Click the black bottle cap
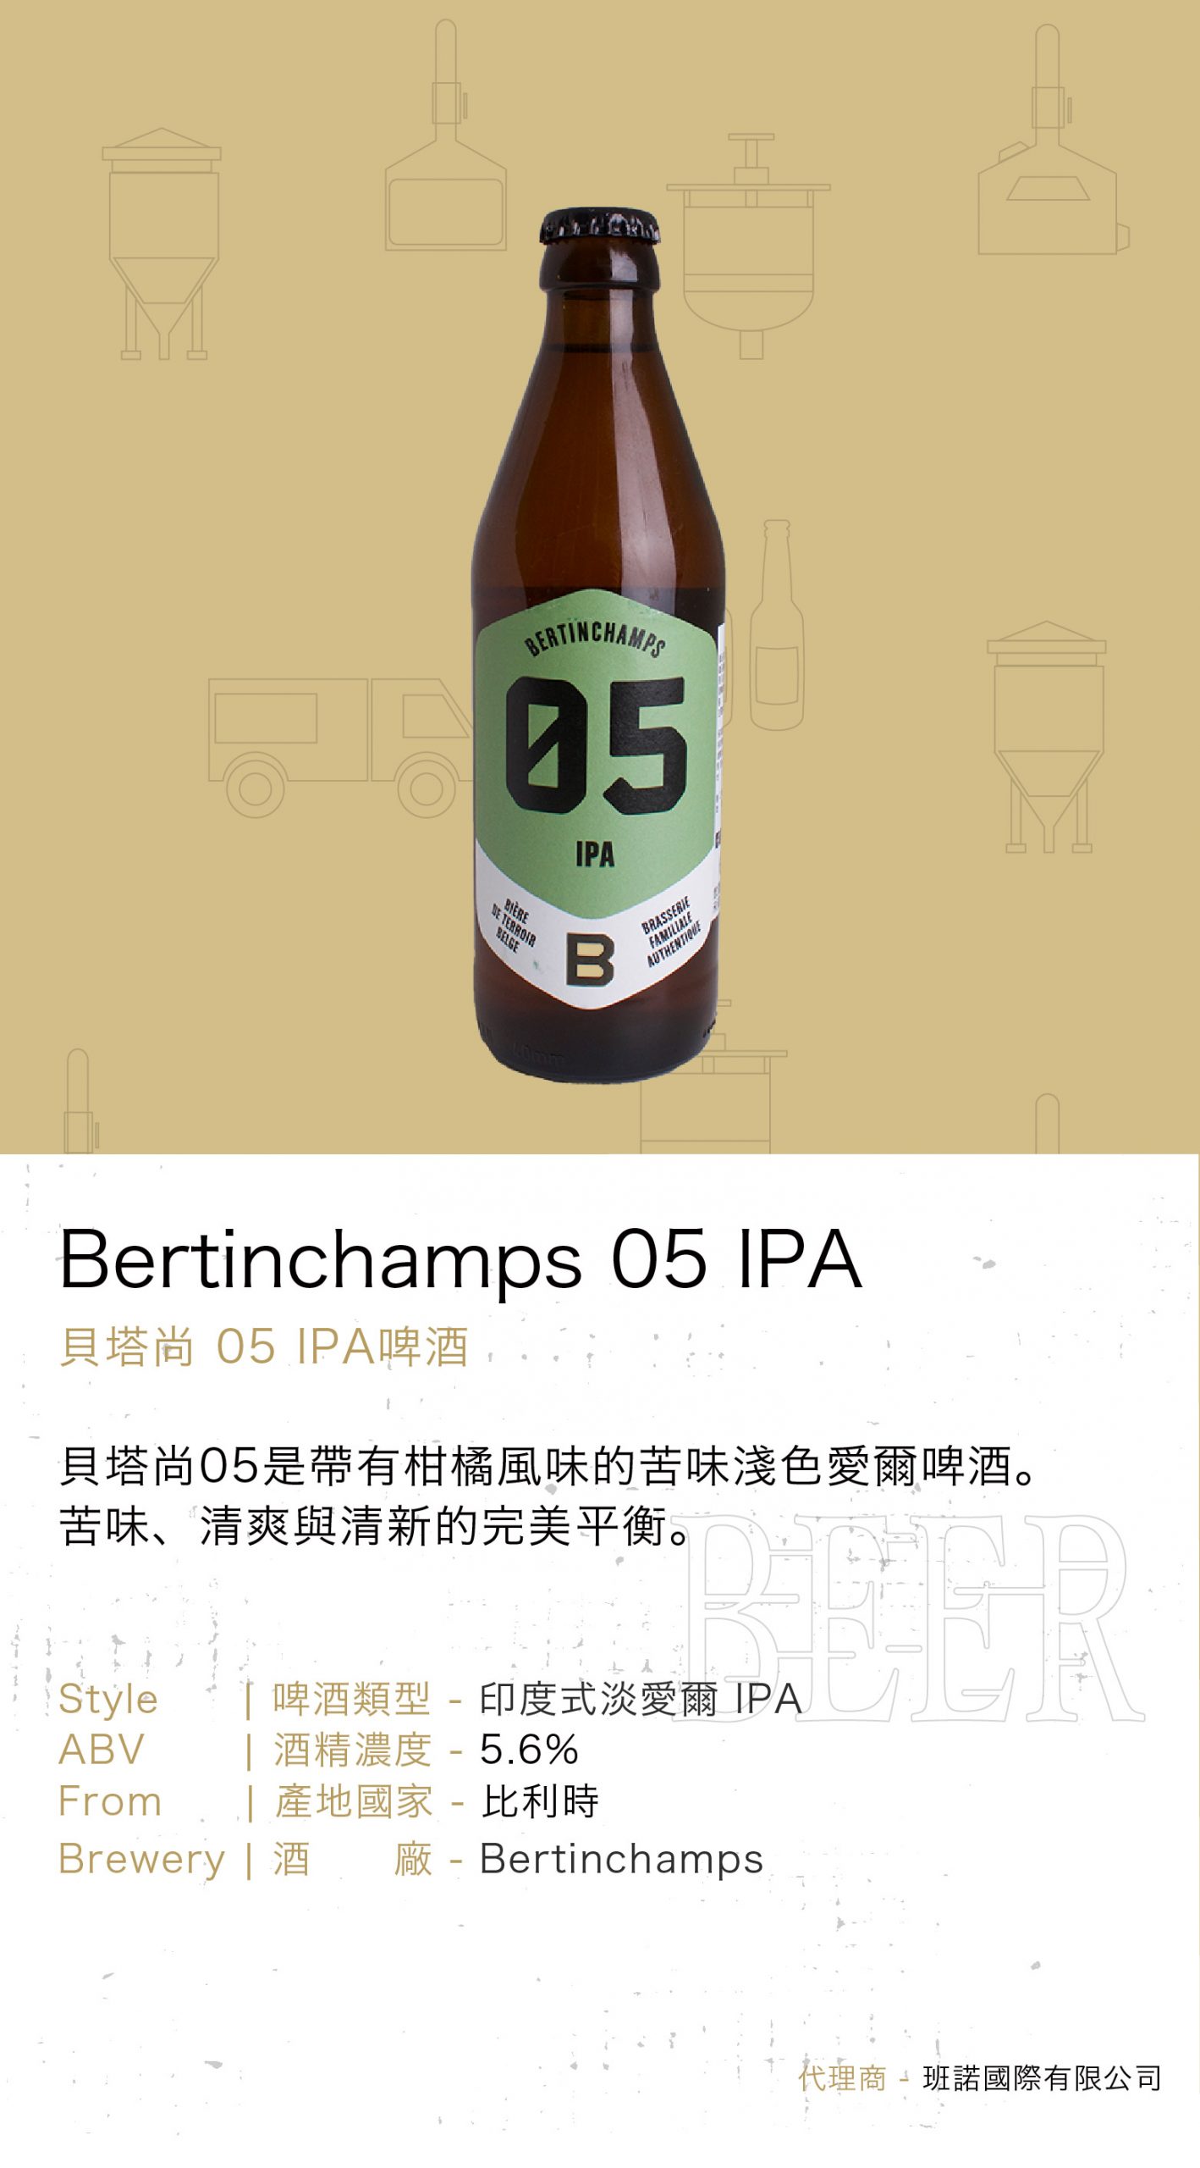The width and height of the screenshot is (1200, 2168). point(600,227)
